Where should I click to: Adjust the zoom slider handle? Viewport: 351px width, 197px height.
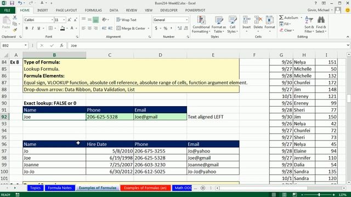(319, 195)
